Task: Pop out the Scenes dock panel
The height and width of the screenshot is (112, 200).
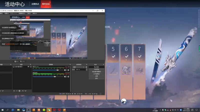Action: (11, 64)
